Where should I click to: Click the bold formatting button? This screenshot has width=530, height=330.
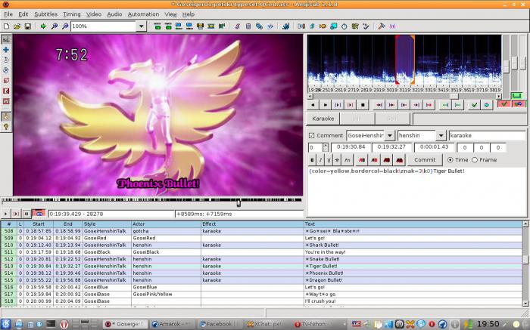pos(312,160)
